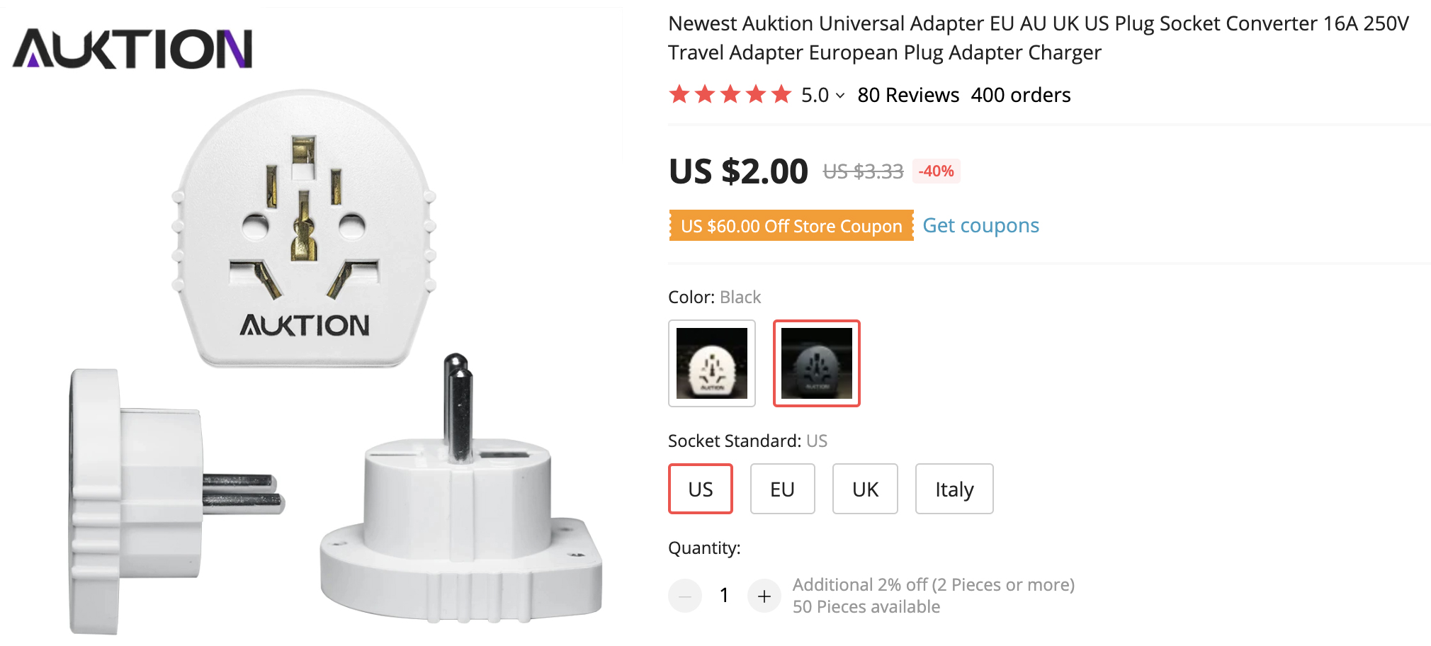Click the Get coupons link
The image size is (1431, 646).
(980, 225)
